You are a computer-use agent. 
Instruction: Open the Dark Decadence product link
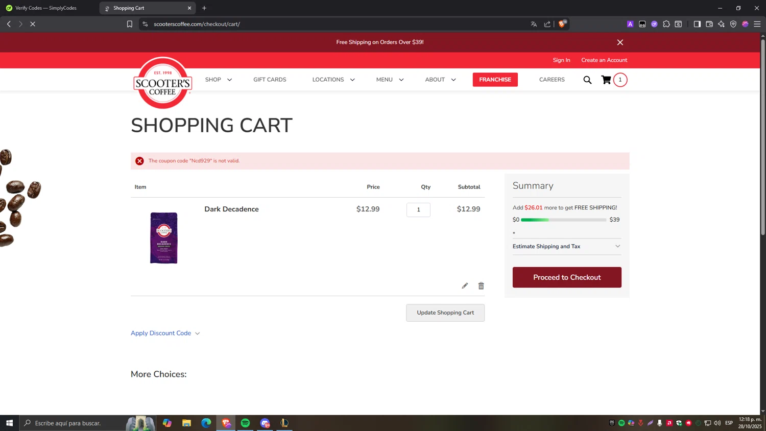[231, 209]
